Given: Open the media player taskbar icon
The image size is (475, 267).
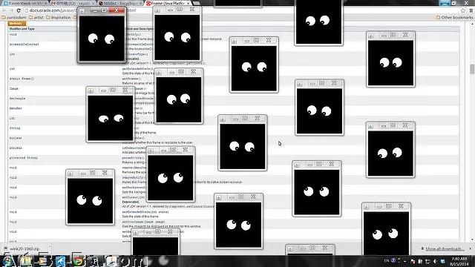Looking at the screenshot, I should [x=43, y=261].
